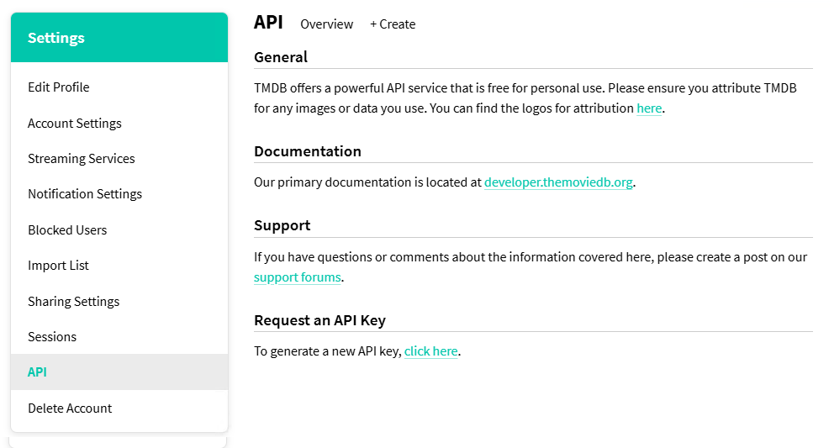
Task: Click the Request an API Key heading
Action: pyautogui.click(x=319, y=321)
